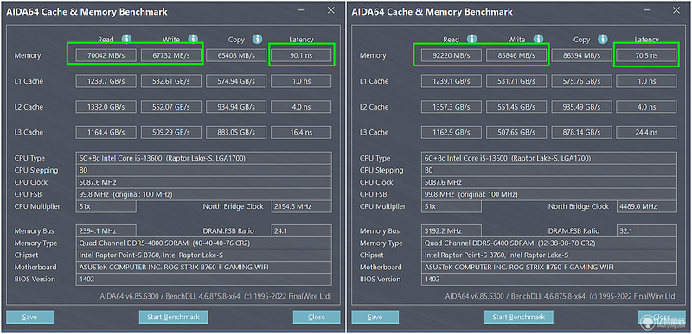The image size is (692, 334).
Task: Select the 90.1 ns memory latency field
Action: tap(301, 55)
